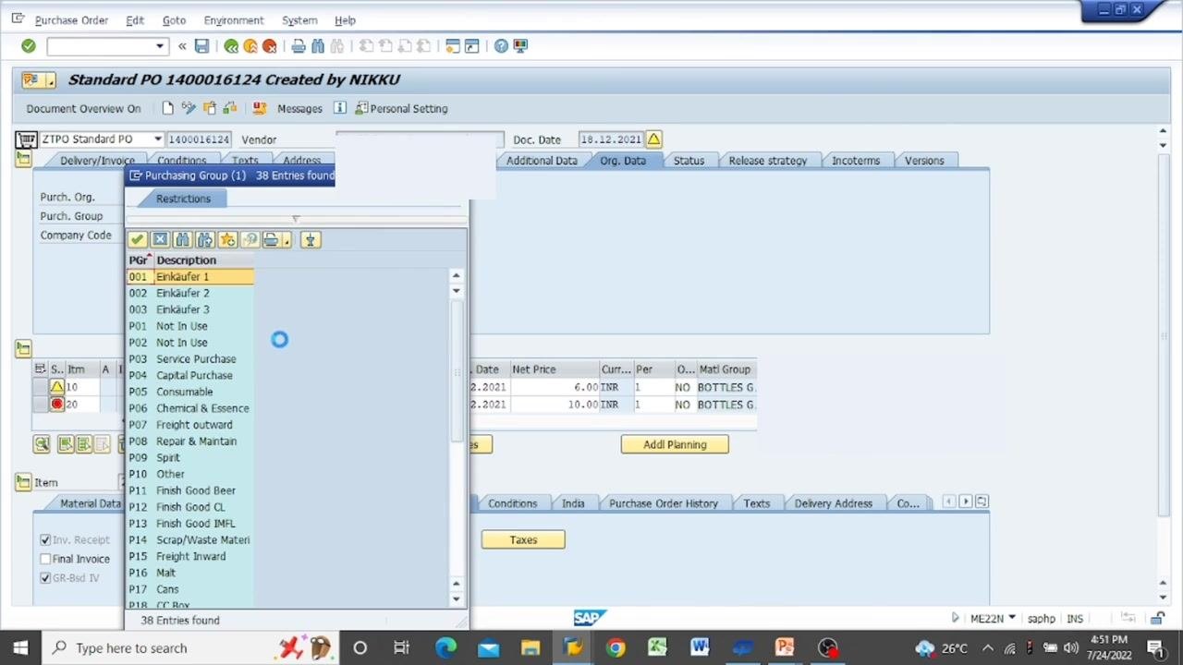Click the shopping cart icon beside ZTPO Standard PO
This screenshot has height=665, width=1183.
26,139
